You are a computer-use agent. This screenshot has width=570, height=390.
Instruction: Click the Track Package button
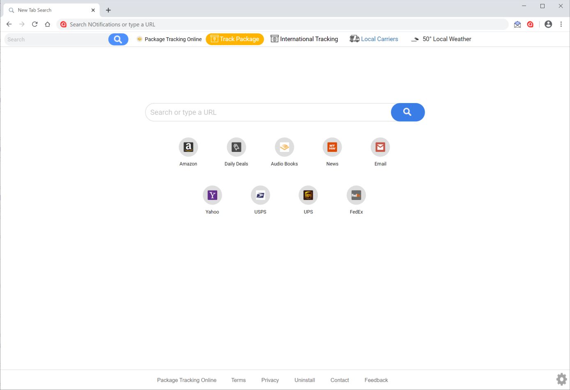pyautogui.click(x=235, y=39)
